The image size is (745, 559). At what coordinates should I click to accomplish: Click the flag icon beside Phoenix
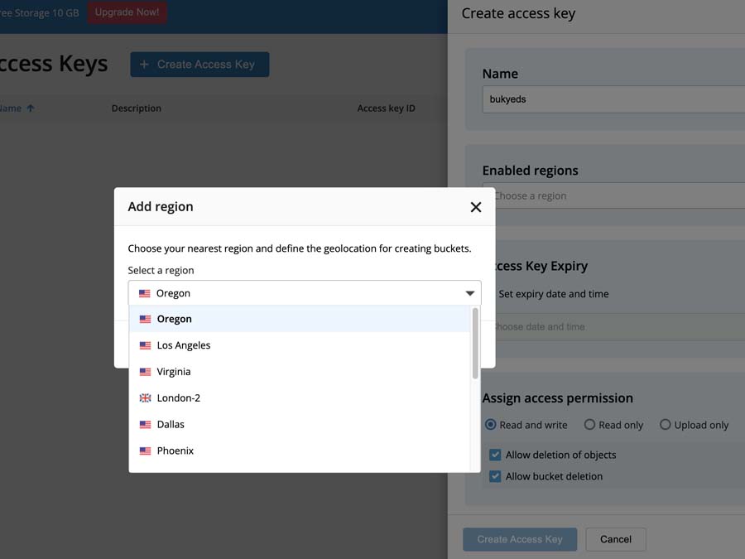tap(146, 451)
